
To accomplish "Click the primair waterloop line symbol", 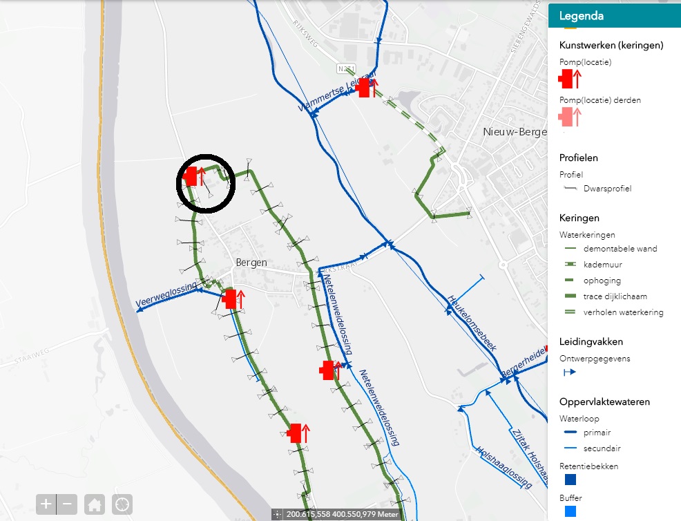I will click(570, 432).
